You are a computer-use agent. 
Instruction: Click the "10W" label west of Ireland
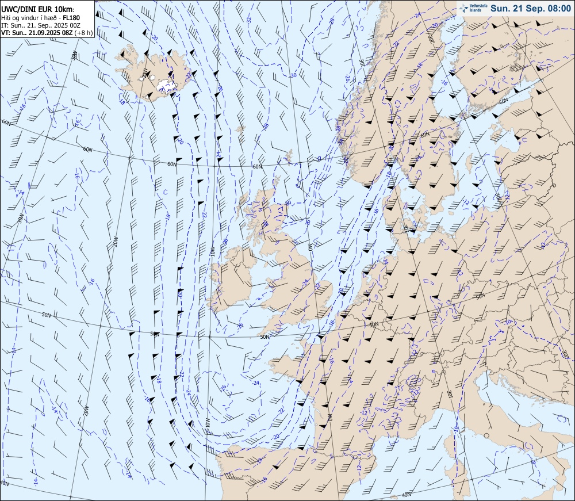click(x=212, y=251)
